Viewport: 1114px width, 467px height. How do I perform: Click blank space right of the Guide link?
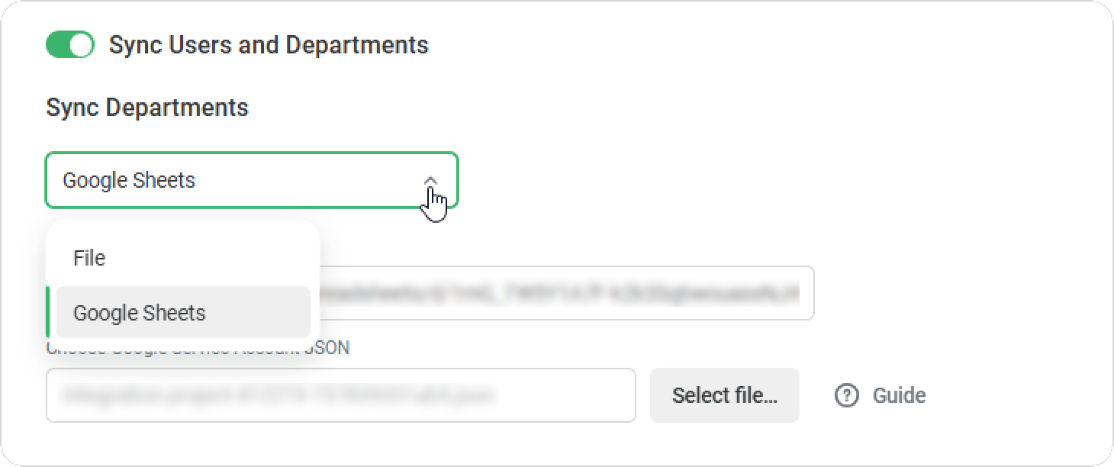click(x=1015, y=395)
